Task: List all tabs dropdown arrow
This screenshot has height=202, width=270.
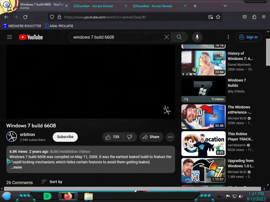Action: pyautogui.click(x=225, y=6)
